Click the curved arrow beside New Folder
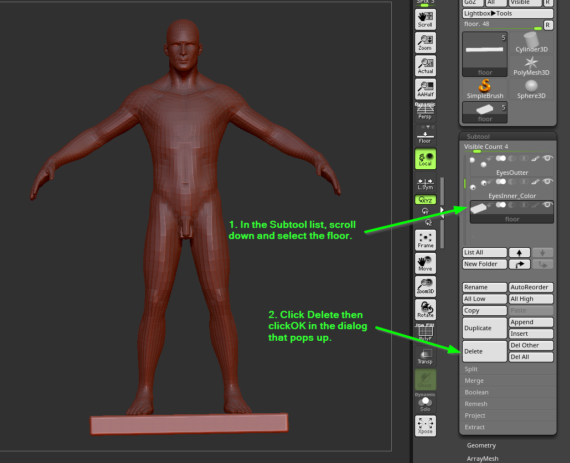This screenshot has height=463, width=570. click(520, 264)
